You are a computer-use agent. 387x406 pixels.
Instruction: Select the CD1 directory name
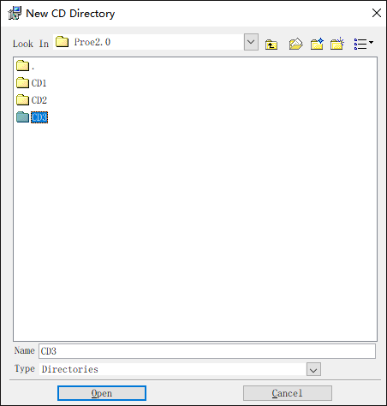click(x=39, y=83)
